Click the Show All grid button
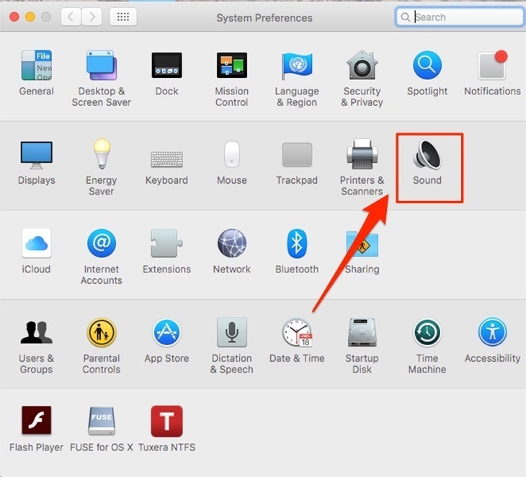 [x=122, y=17]
